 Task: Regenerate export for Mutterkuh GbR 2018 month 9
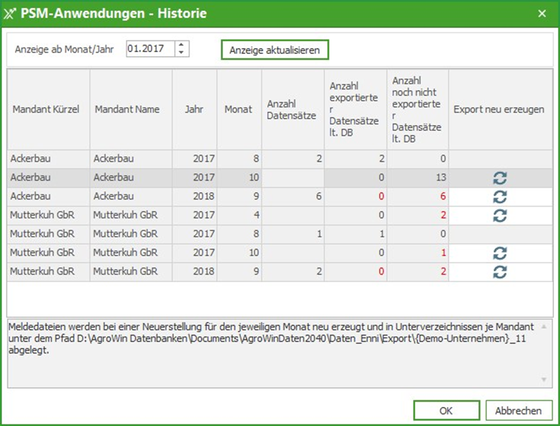tap(500, 272)
